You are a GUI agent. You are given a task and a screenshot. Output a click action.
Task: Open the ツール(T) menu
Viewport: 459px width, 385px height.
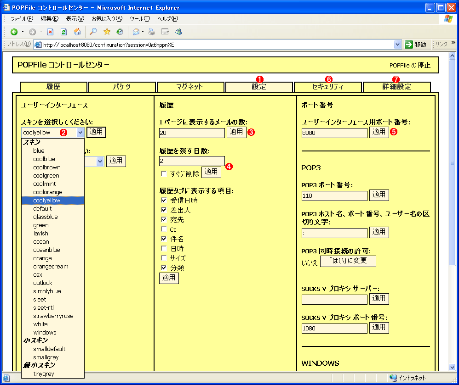tap(140, 19)
